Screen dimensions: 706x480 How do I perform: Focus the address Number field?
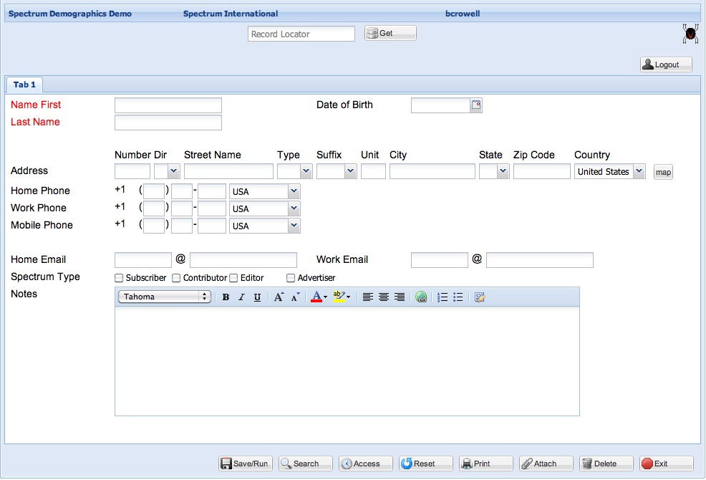point(132,171)
